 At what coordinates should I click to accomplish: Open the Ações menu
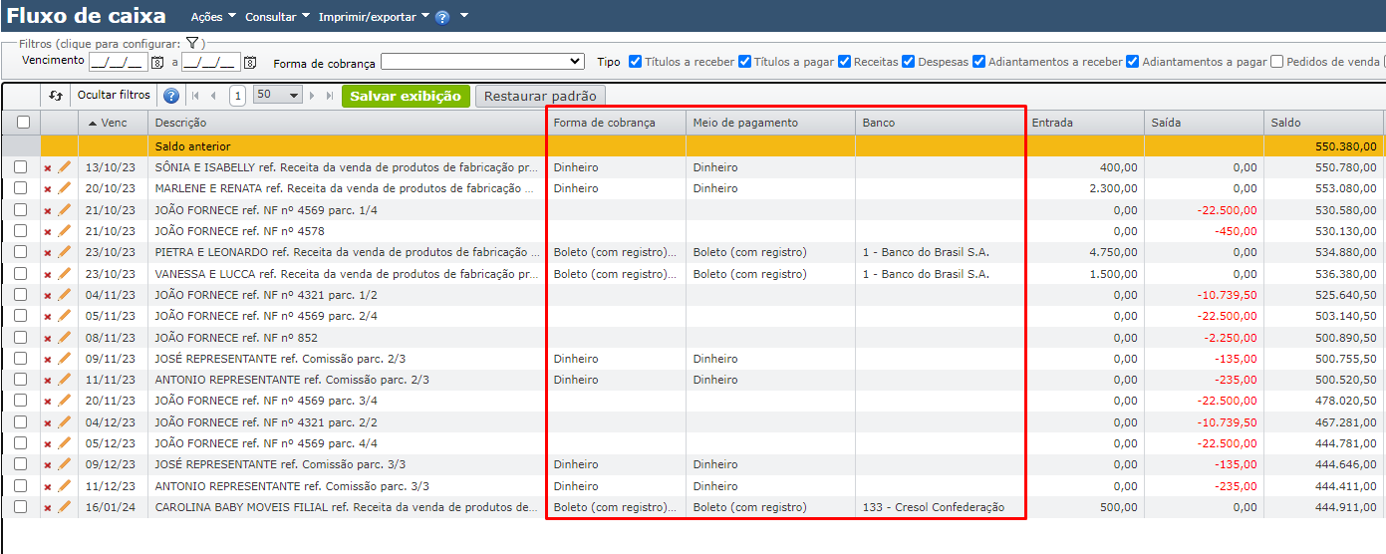click(212, 17)
